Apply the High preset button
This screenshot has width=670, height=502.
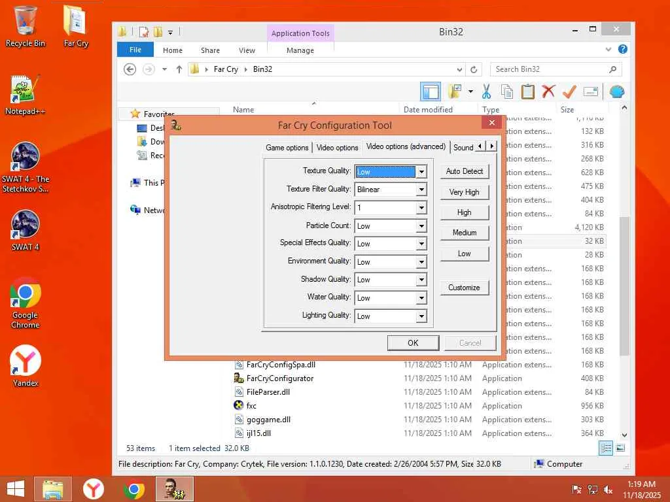[x=465, y=212]
